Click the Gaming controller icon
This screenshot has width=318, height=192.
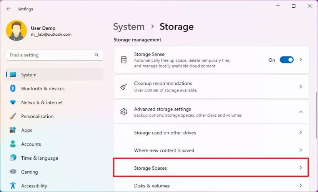click(13, 172)
